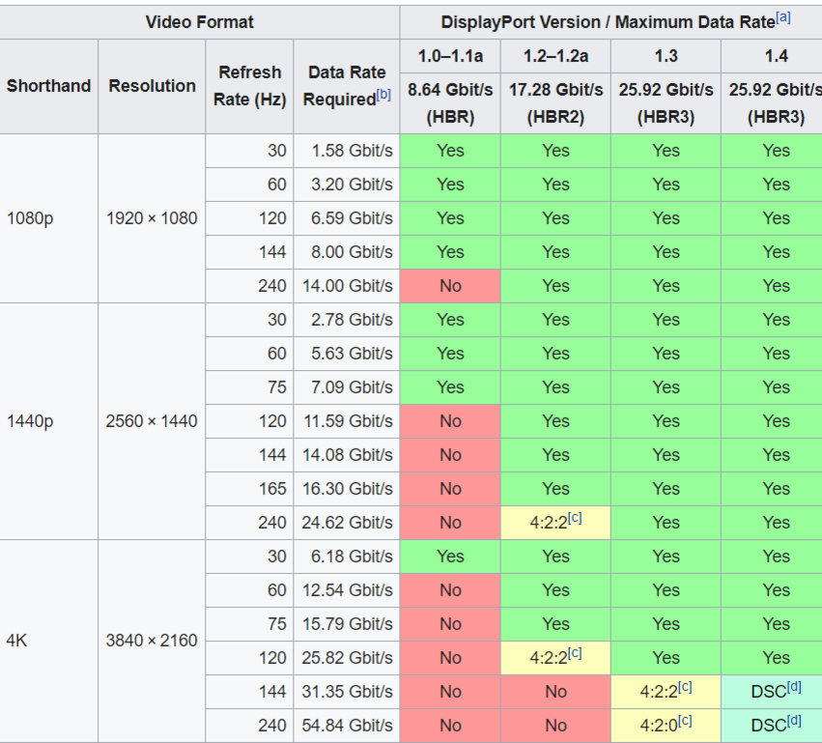This screenshot has height=743, width=822.
Task: Click the Data Rate Required header text
Action: point(345,86)
